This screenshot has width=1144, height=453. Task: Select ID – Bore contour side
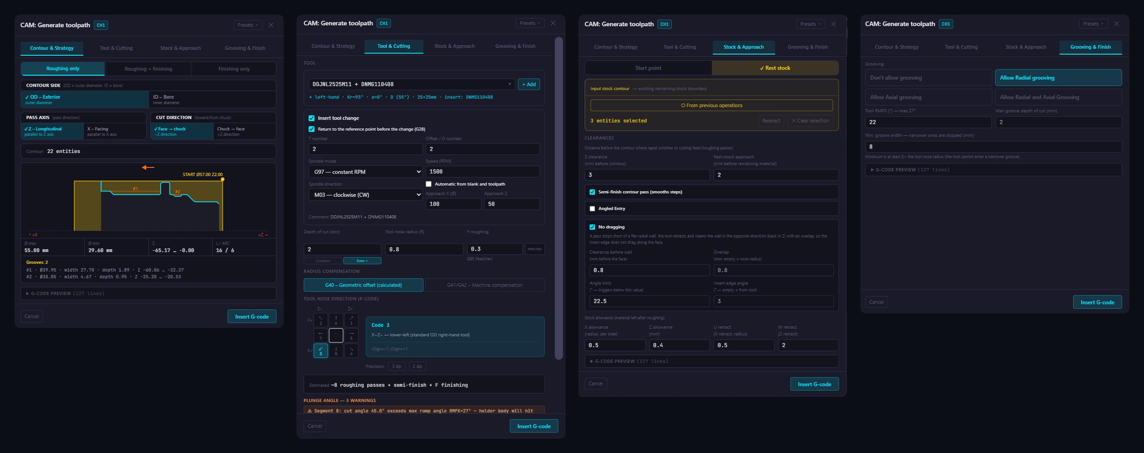coord(212,99)
